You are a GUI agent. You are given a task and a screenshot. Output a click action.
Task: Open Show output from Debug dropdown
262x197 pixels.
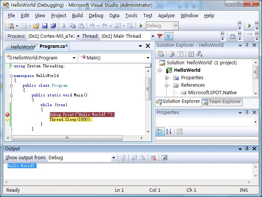tap(113, 158)
